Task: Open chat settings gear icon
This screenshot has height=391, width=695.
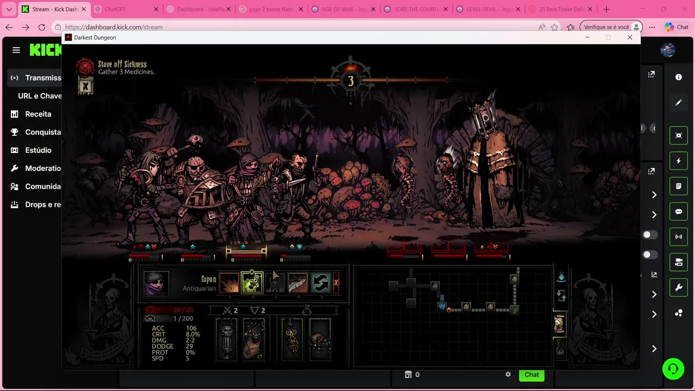Action: pos(508,375)
